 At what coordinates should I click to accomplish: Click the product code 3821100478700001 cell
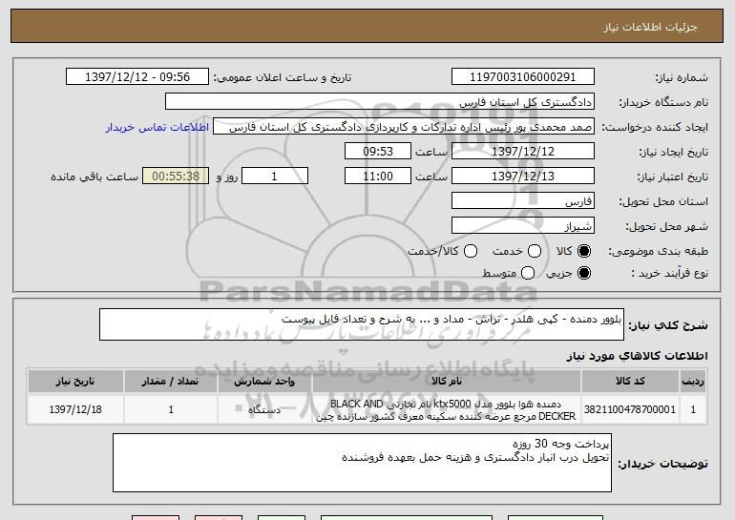(630, 409)
